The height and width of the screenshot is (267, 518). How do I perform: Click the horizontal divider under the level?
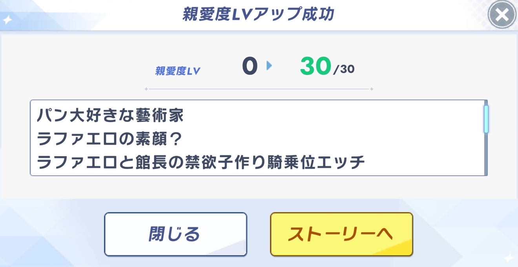(x=259, y=89)
